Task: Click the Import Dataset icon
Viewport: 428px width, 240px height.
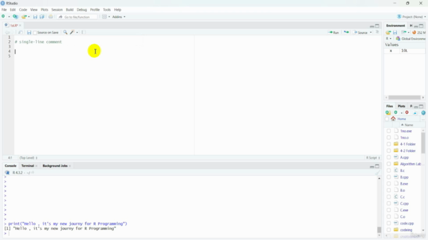Action: click(404, 33)
